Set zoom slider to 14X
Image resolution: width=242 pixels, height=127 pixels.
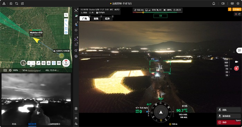point(226,66)
